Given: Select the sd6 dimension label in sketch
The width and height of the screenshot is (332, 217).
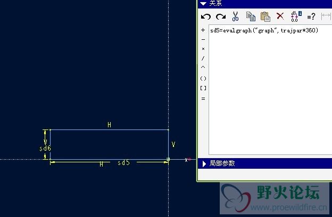Looking at the screenshot, I should tap(45, 149).
